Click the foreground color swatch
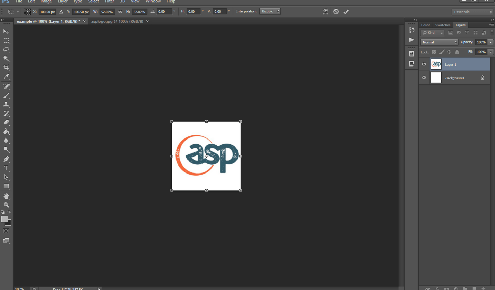This screenshot has height=290, width=495. point(4,219)
